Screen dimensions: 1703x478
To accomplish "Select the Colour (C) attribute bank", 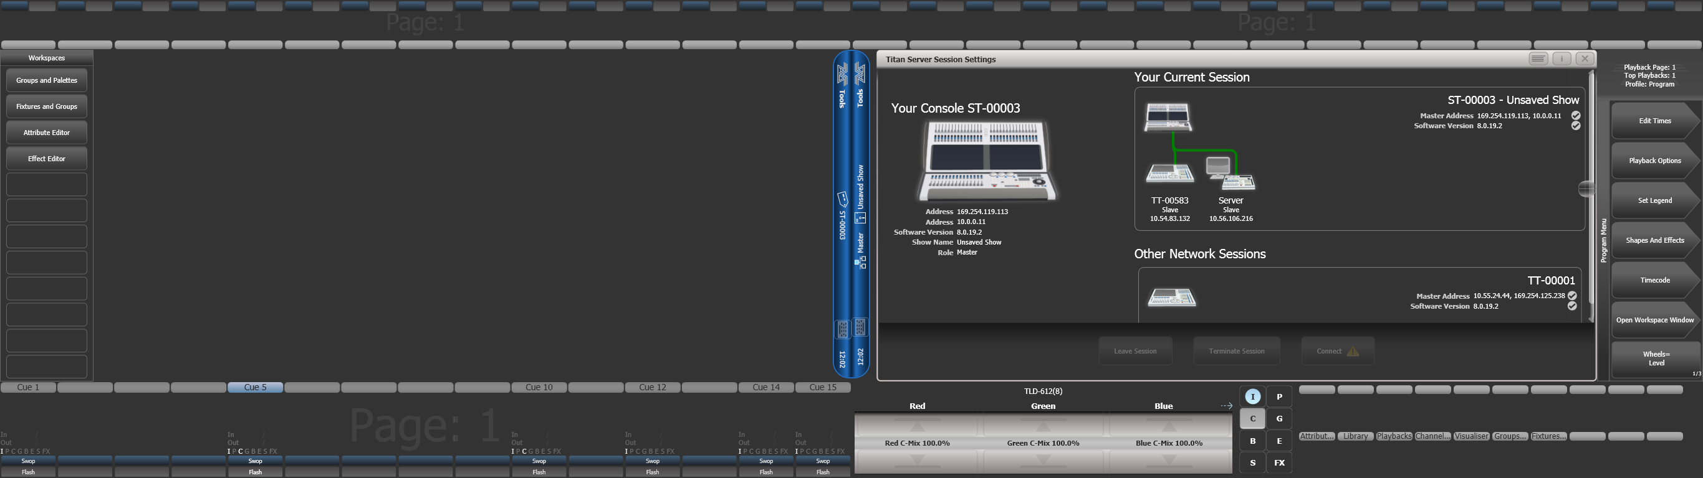I will pyautogui.click(x=1252, y=419).
